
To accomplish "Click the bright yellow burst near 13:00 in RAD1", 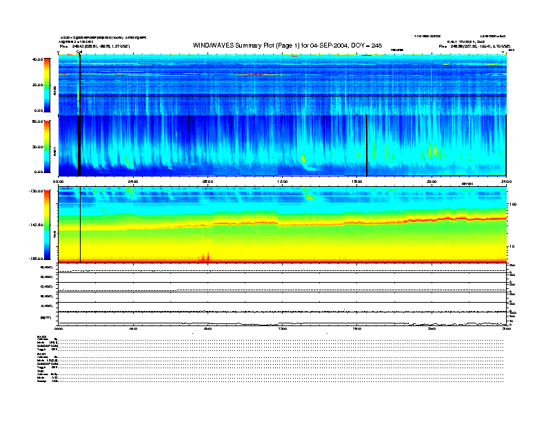I will click(303, 159).
